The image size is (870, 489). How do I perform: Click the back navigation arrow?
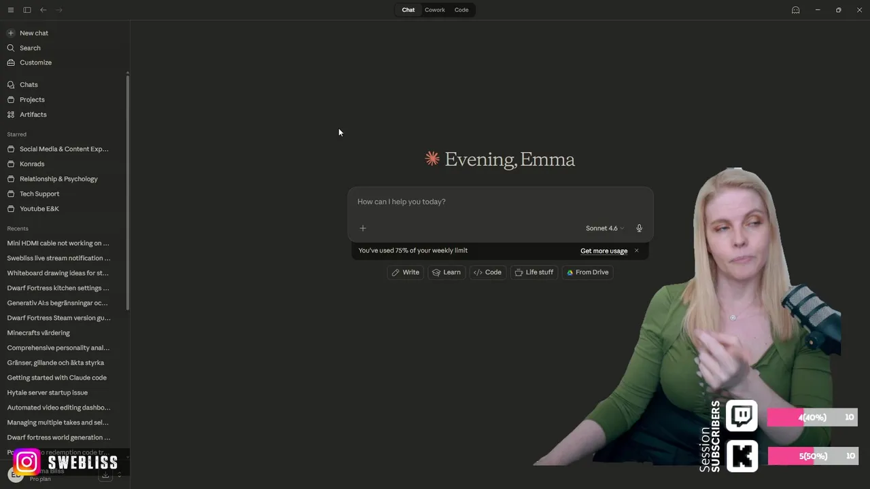[x=43, y=10]
